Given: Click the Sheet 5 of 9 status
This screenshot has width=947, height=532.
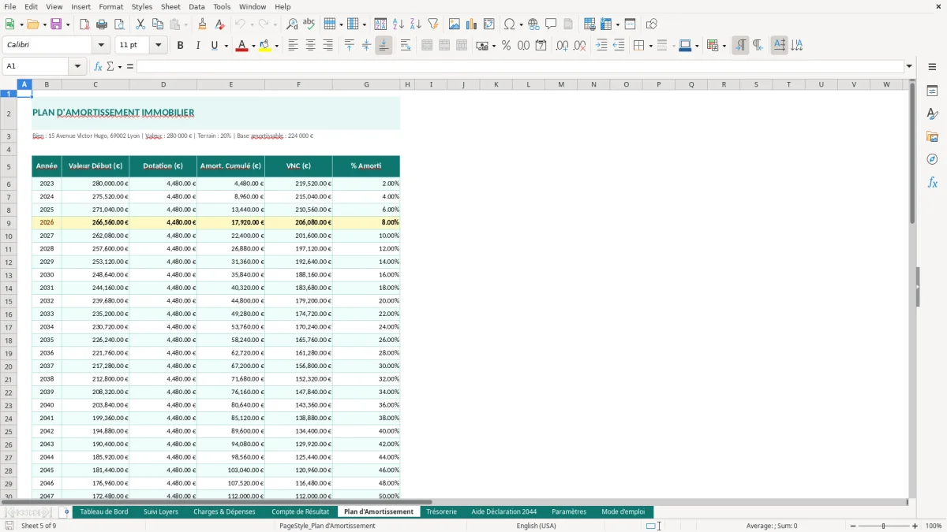Looking at the screenshot, I should coord(39,526).
